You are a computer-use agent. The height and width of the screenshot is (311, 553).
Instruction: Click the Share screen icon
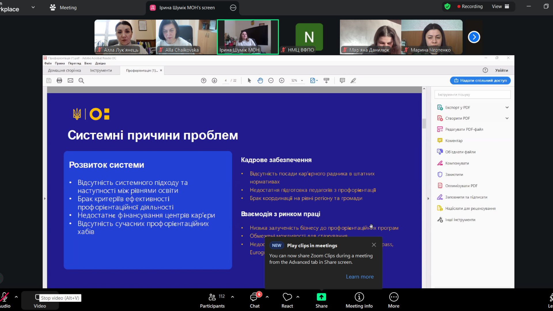321,297
